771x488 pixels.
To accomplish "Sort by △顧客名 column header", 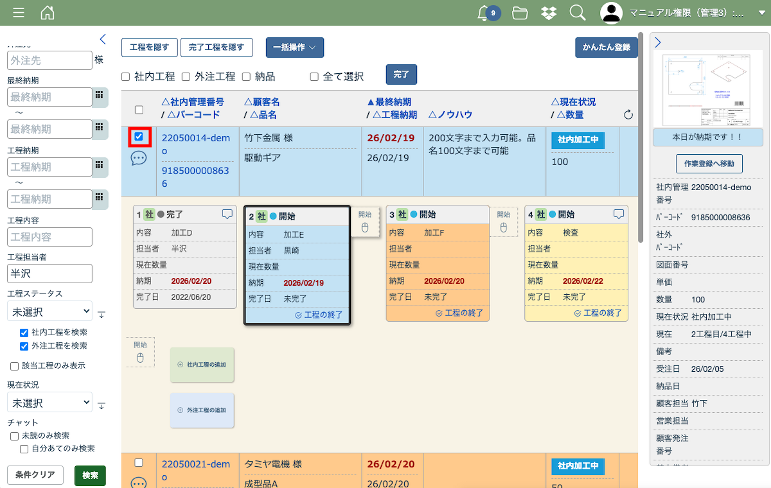I will (x=261, y=102).
